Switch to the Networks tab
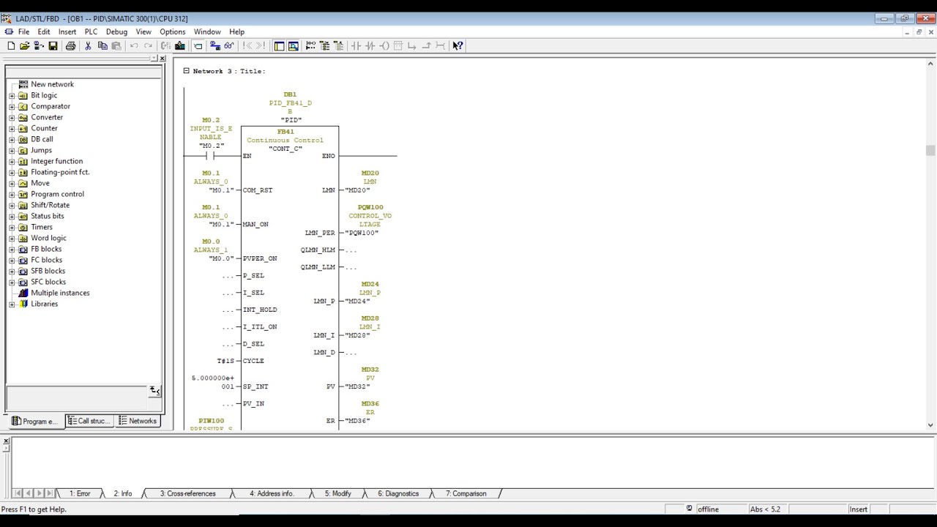Screen dimensions: 937x527 (138, 421)
